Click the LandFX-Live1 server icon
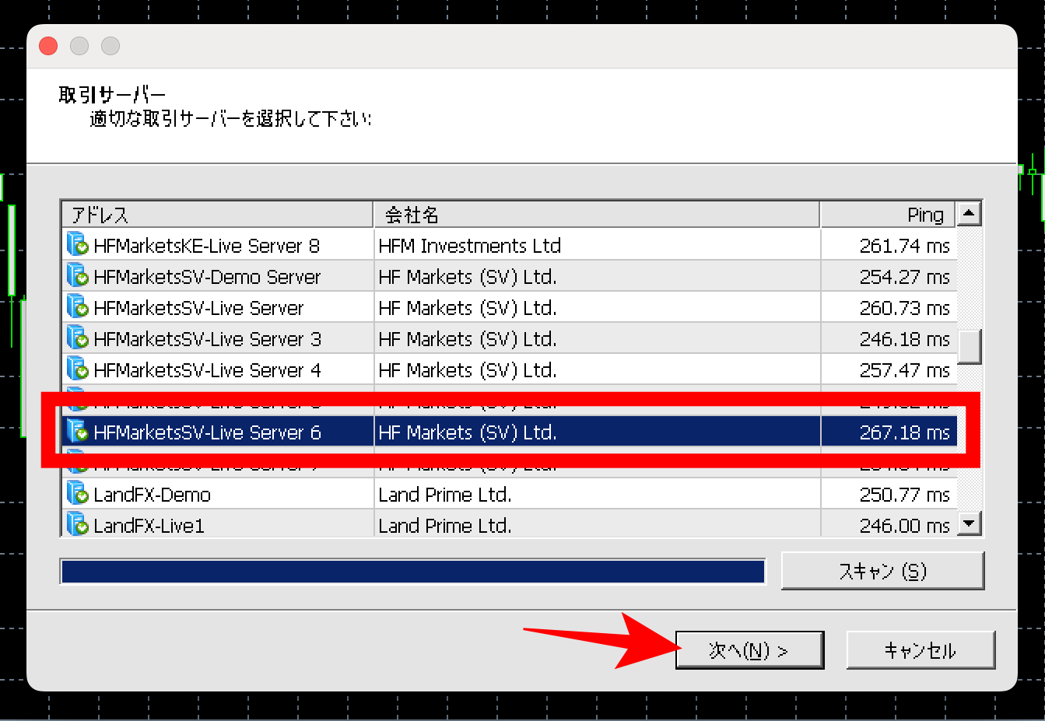 [x=78, y=525]
